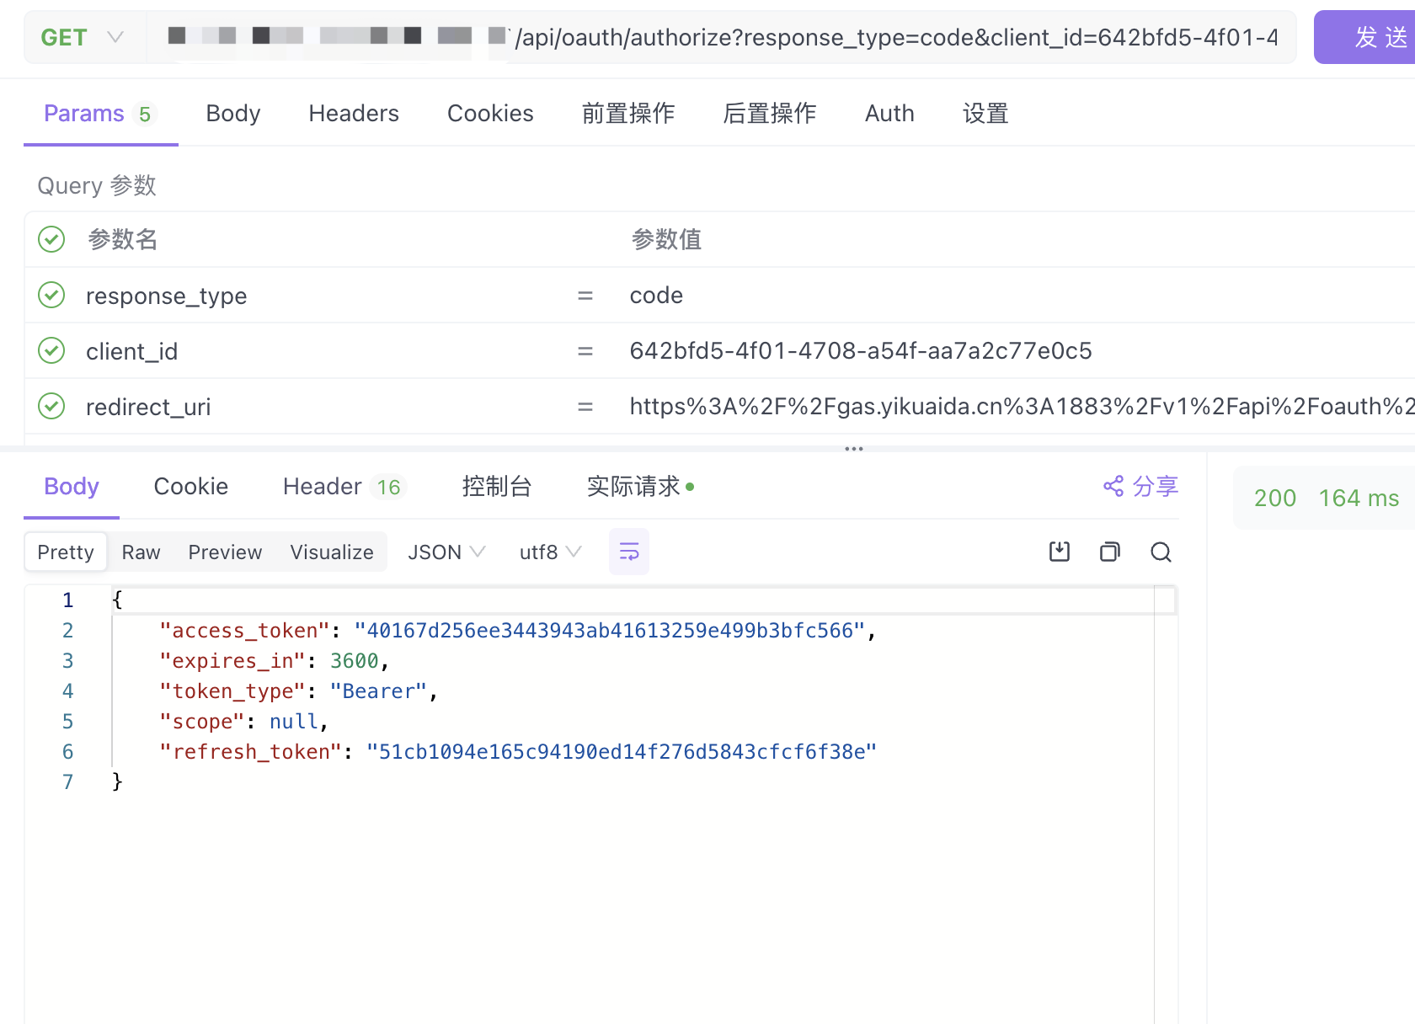Click the 200 status code

pos(1275,499)
